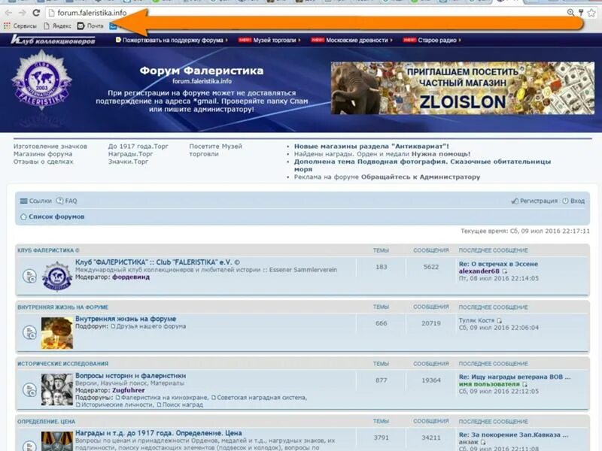Open the FAQ page
This screenshot has height=451, width=602.
coord(66,201)
